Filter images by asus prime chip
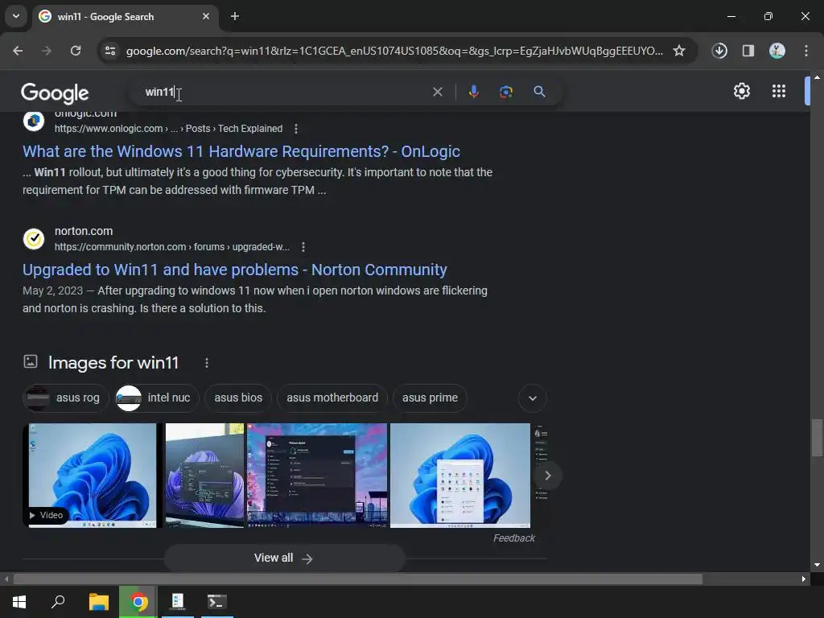The image size is (824, 618). (430, 398)
